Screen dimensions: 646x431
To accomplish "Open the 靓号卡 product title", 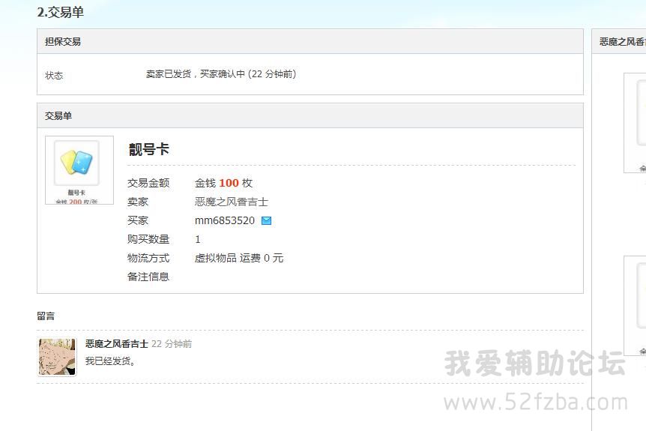I will [148, 149].
